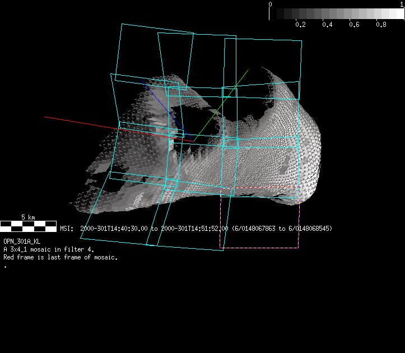
Task: Click the start time 2000-301T14:40:30.00
Action: pyautogui.click(x=114, y=229)
